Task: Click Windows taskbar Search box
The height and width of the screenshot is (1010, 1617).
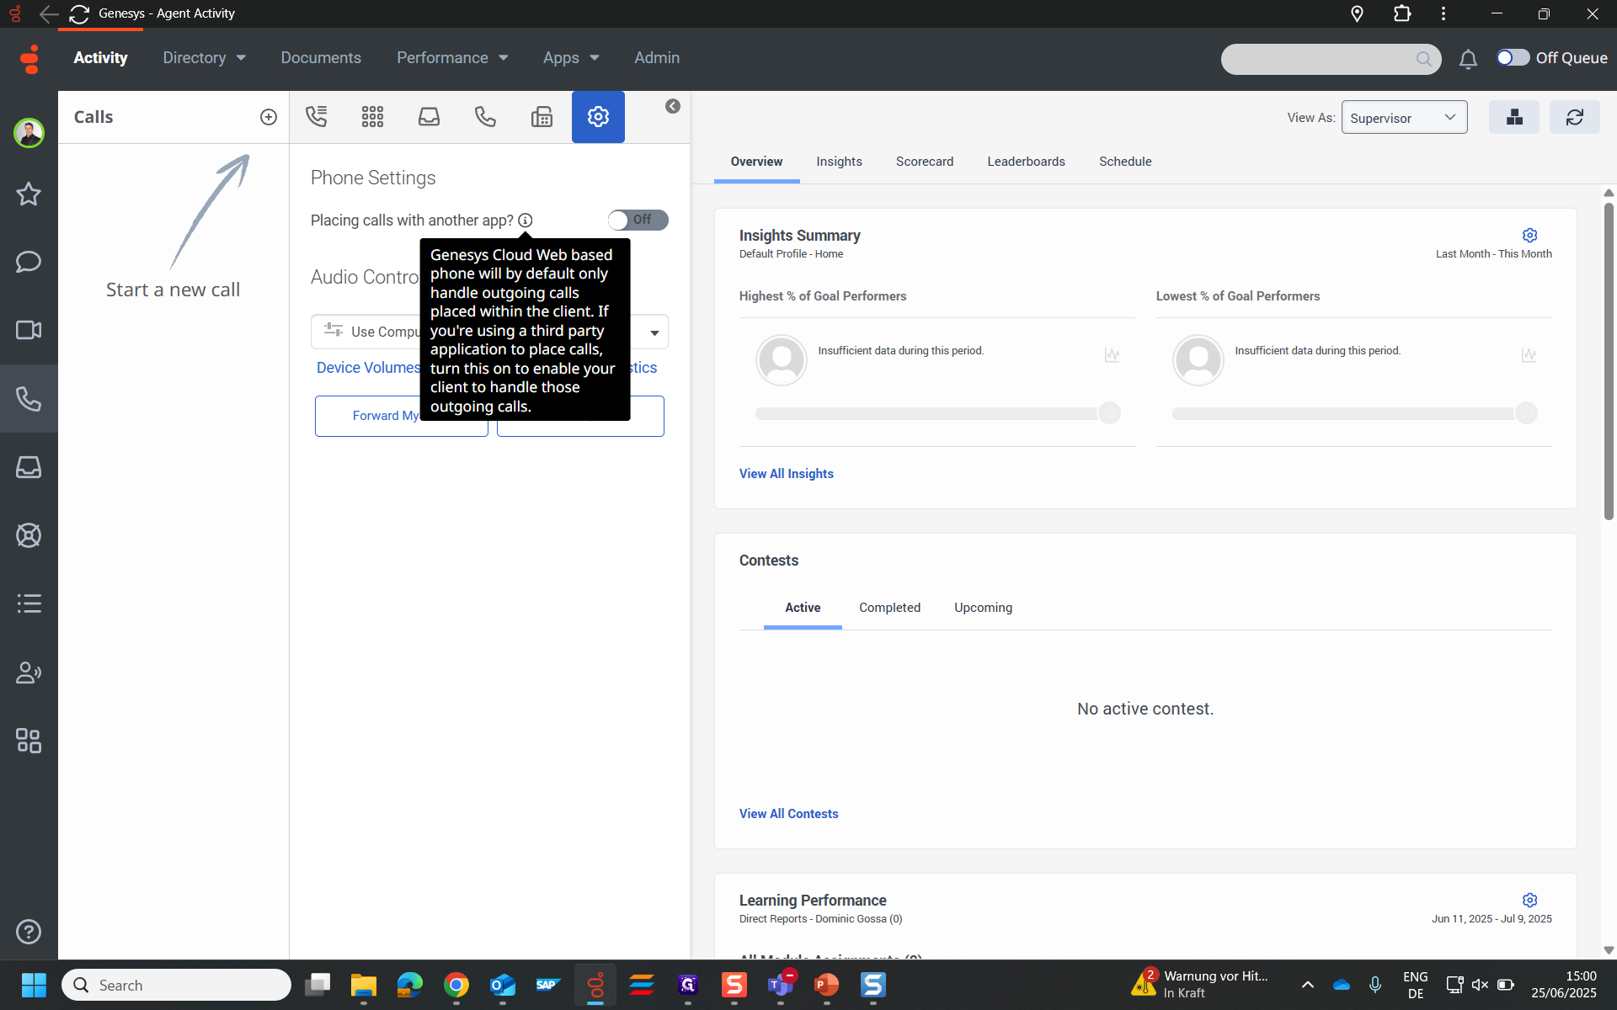Action: coord(176,985)
